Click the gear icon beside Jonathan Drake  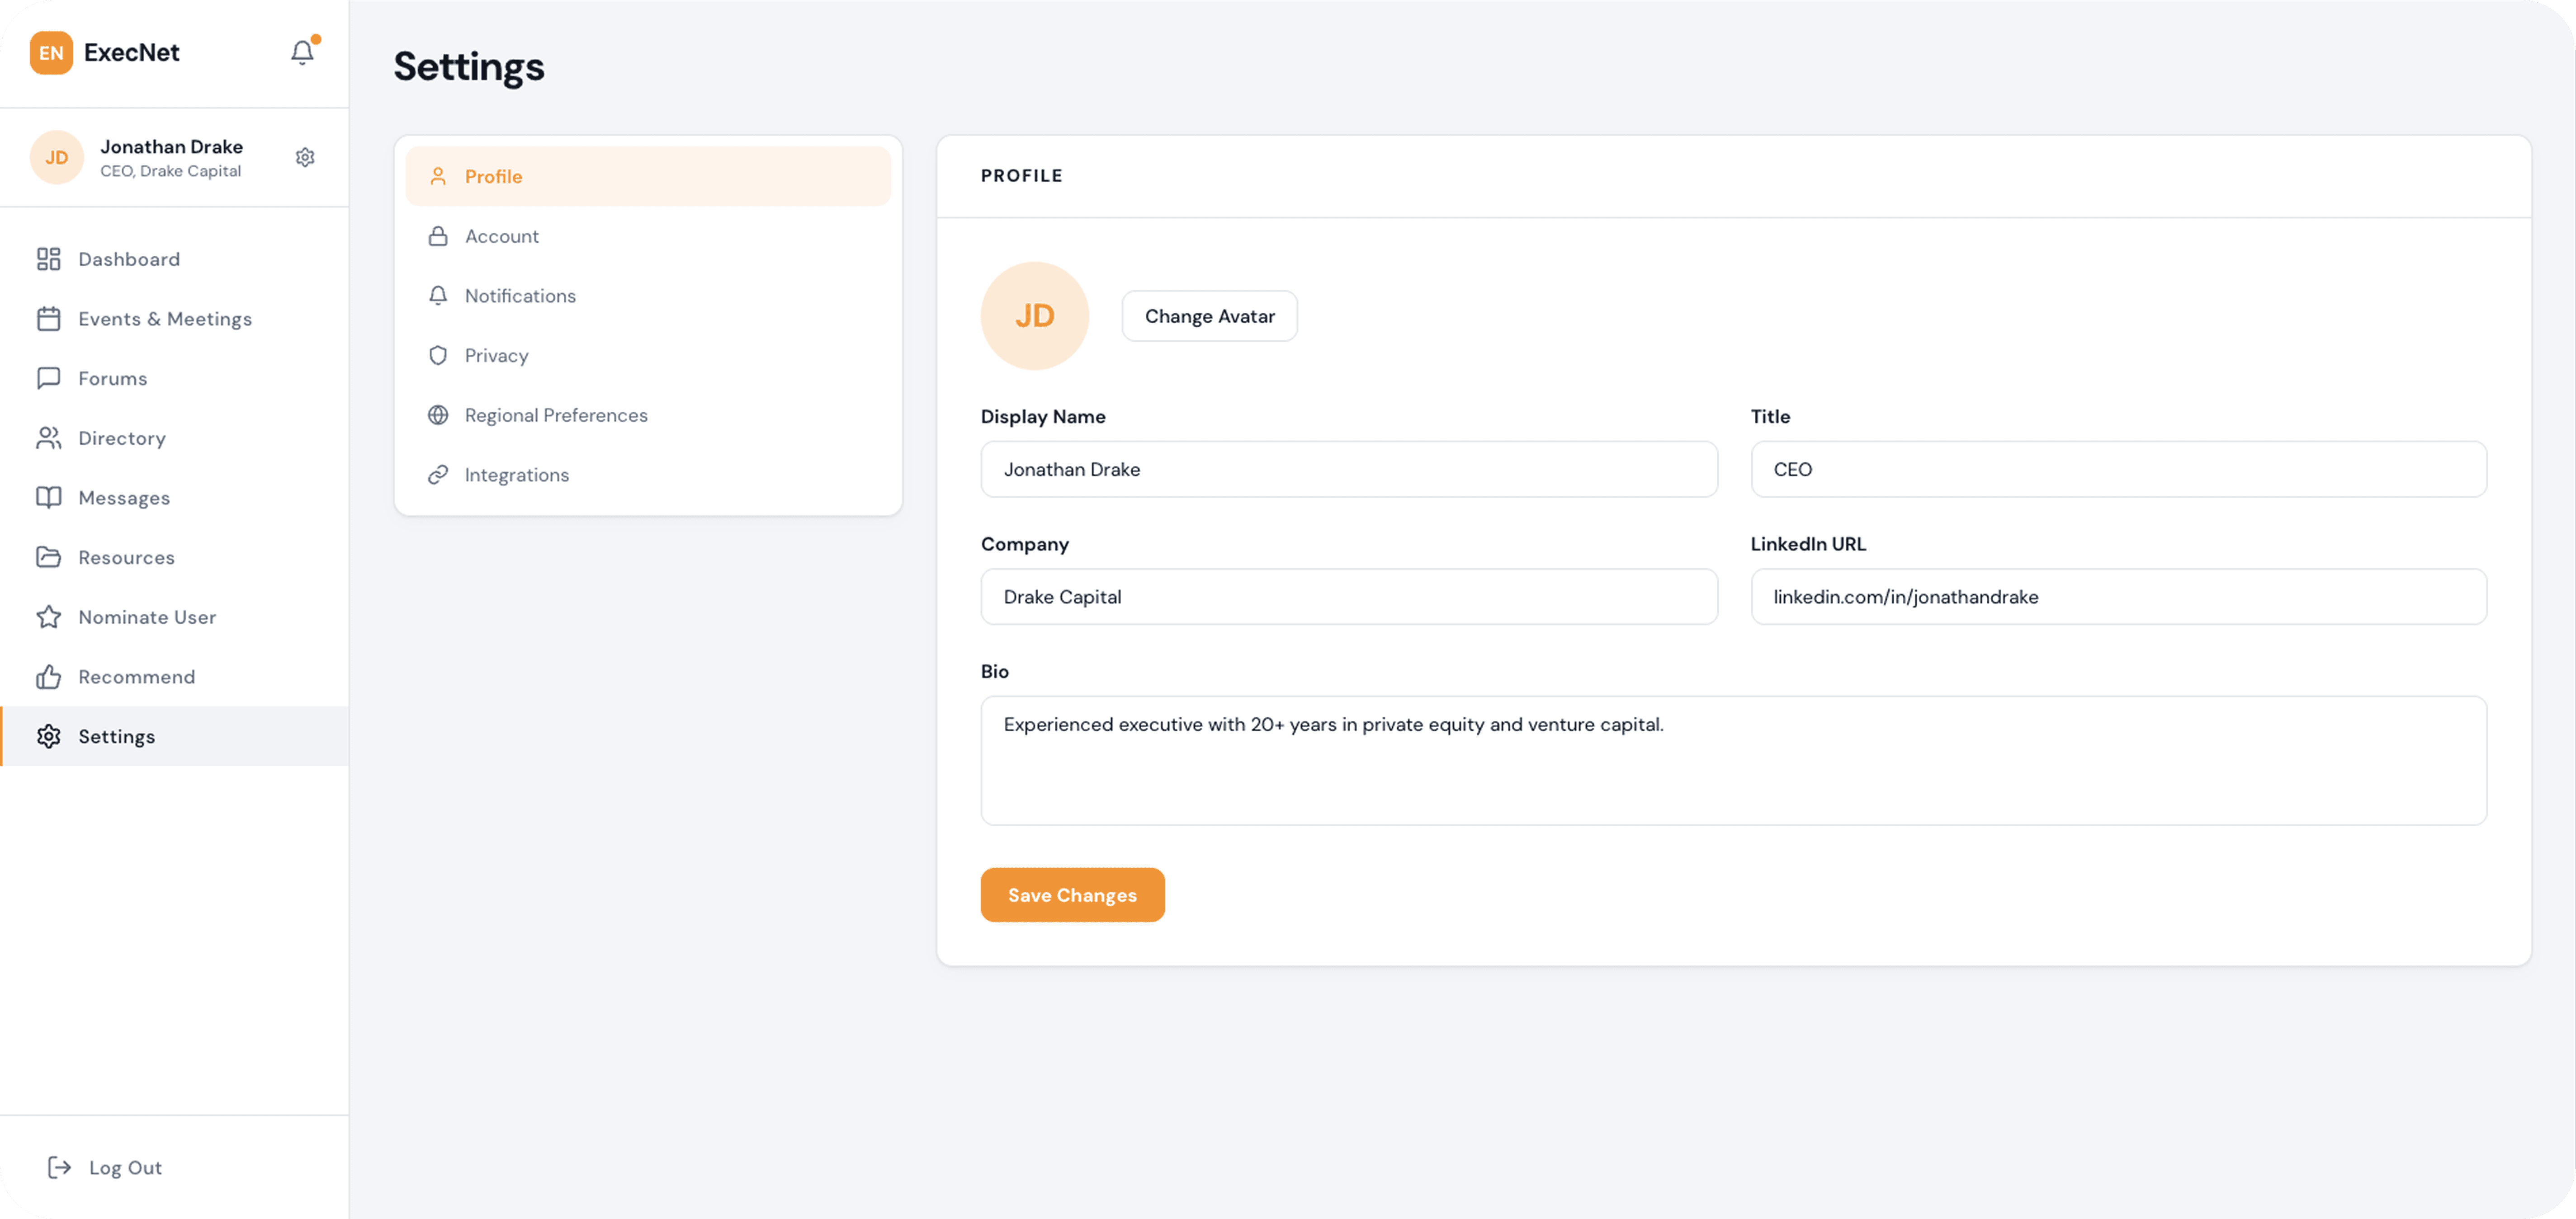coord(305,157)
